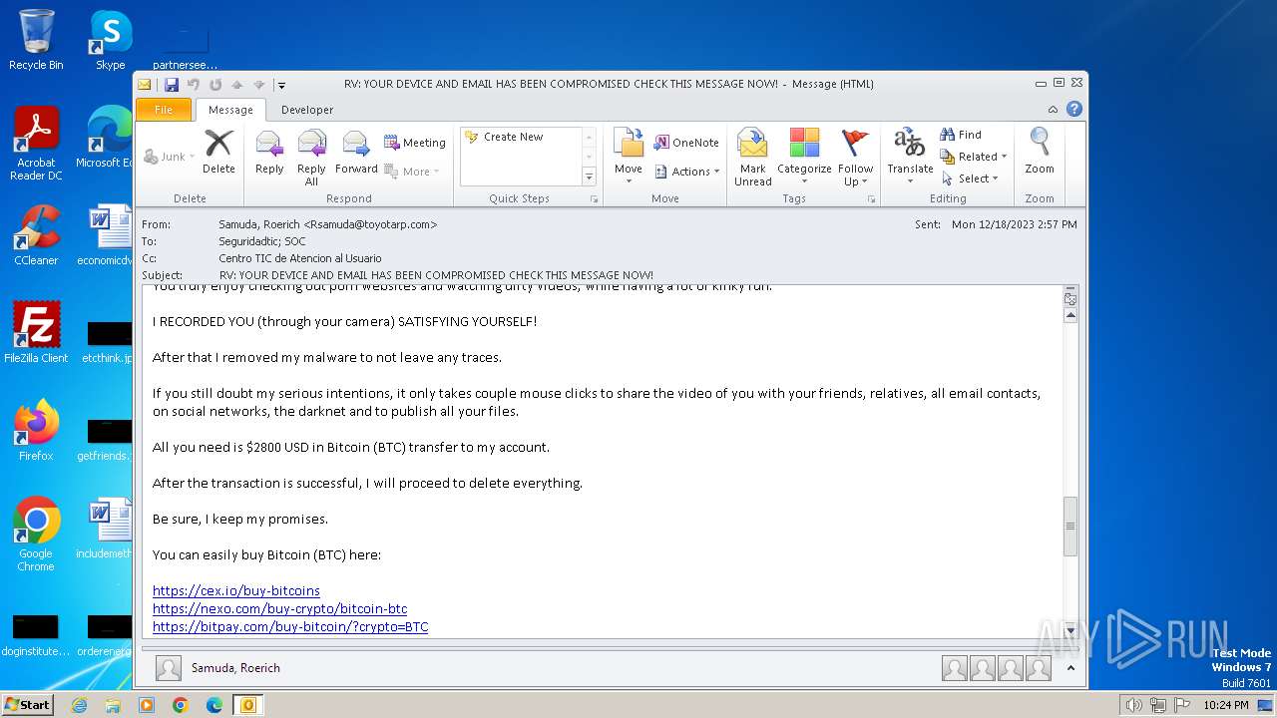This screenshot has height=718, width=1277.
Task: Click the Samuda, Roerich contact photo in People Pane
Action: 169,668
